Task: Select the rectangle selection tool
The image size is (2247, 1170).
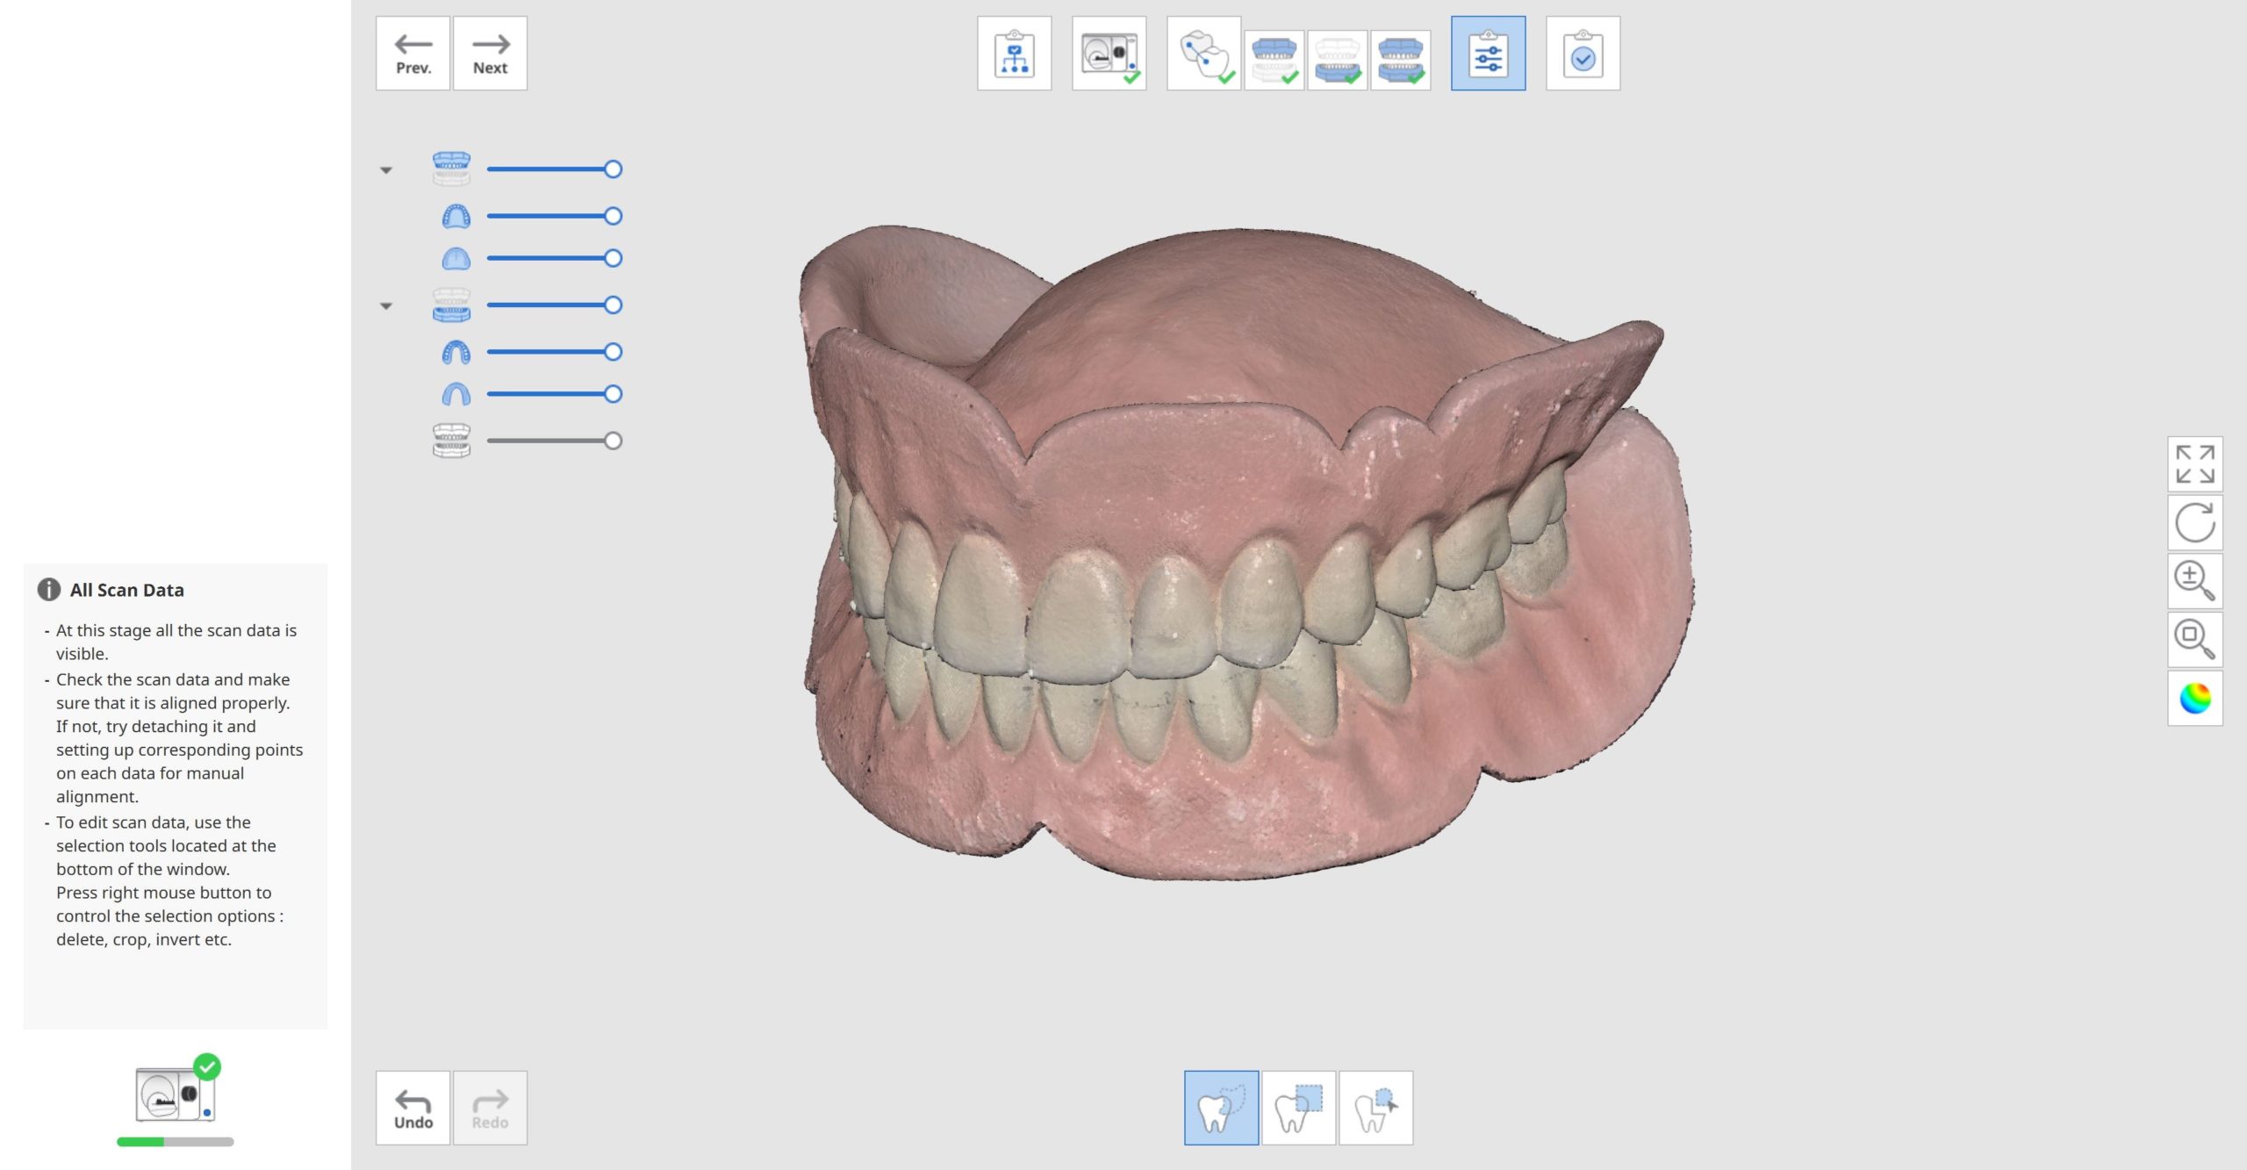Action: [1298, 1108]
